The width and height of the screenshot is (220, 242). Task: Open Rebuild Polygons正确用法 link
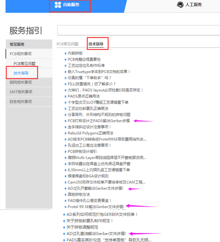91,133
